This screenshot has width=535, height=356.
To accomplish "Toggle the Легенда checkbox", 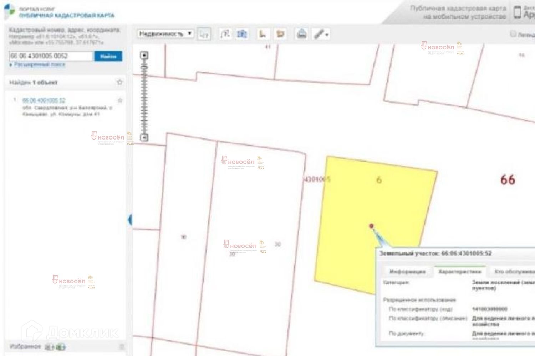I will pyautogui.click(x=513, y=34).
